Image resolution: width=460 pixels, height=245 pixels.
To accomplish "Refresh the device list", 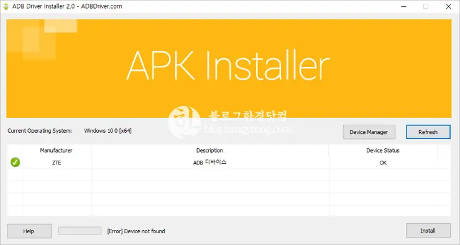I will pyautogui.click(x=428, y=132).
